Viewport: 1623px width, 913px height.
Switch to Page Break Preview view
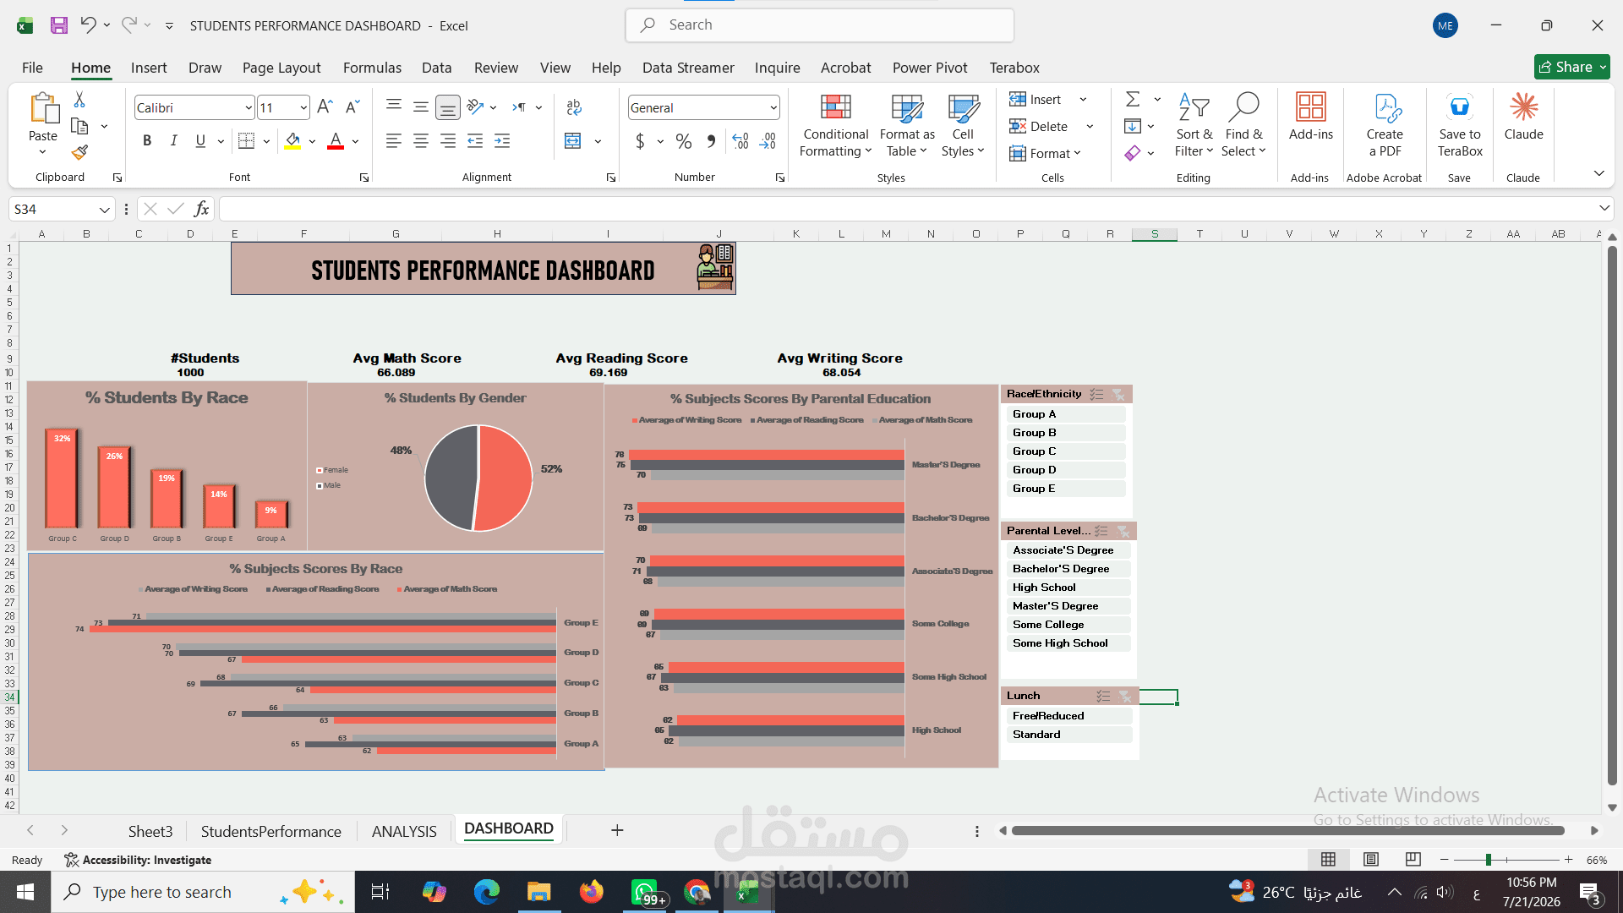[x=1413, y=860]
